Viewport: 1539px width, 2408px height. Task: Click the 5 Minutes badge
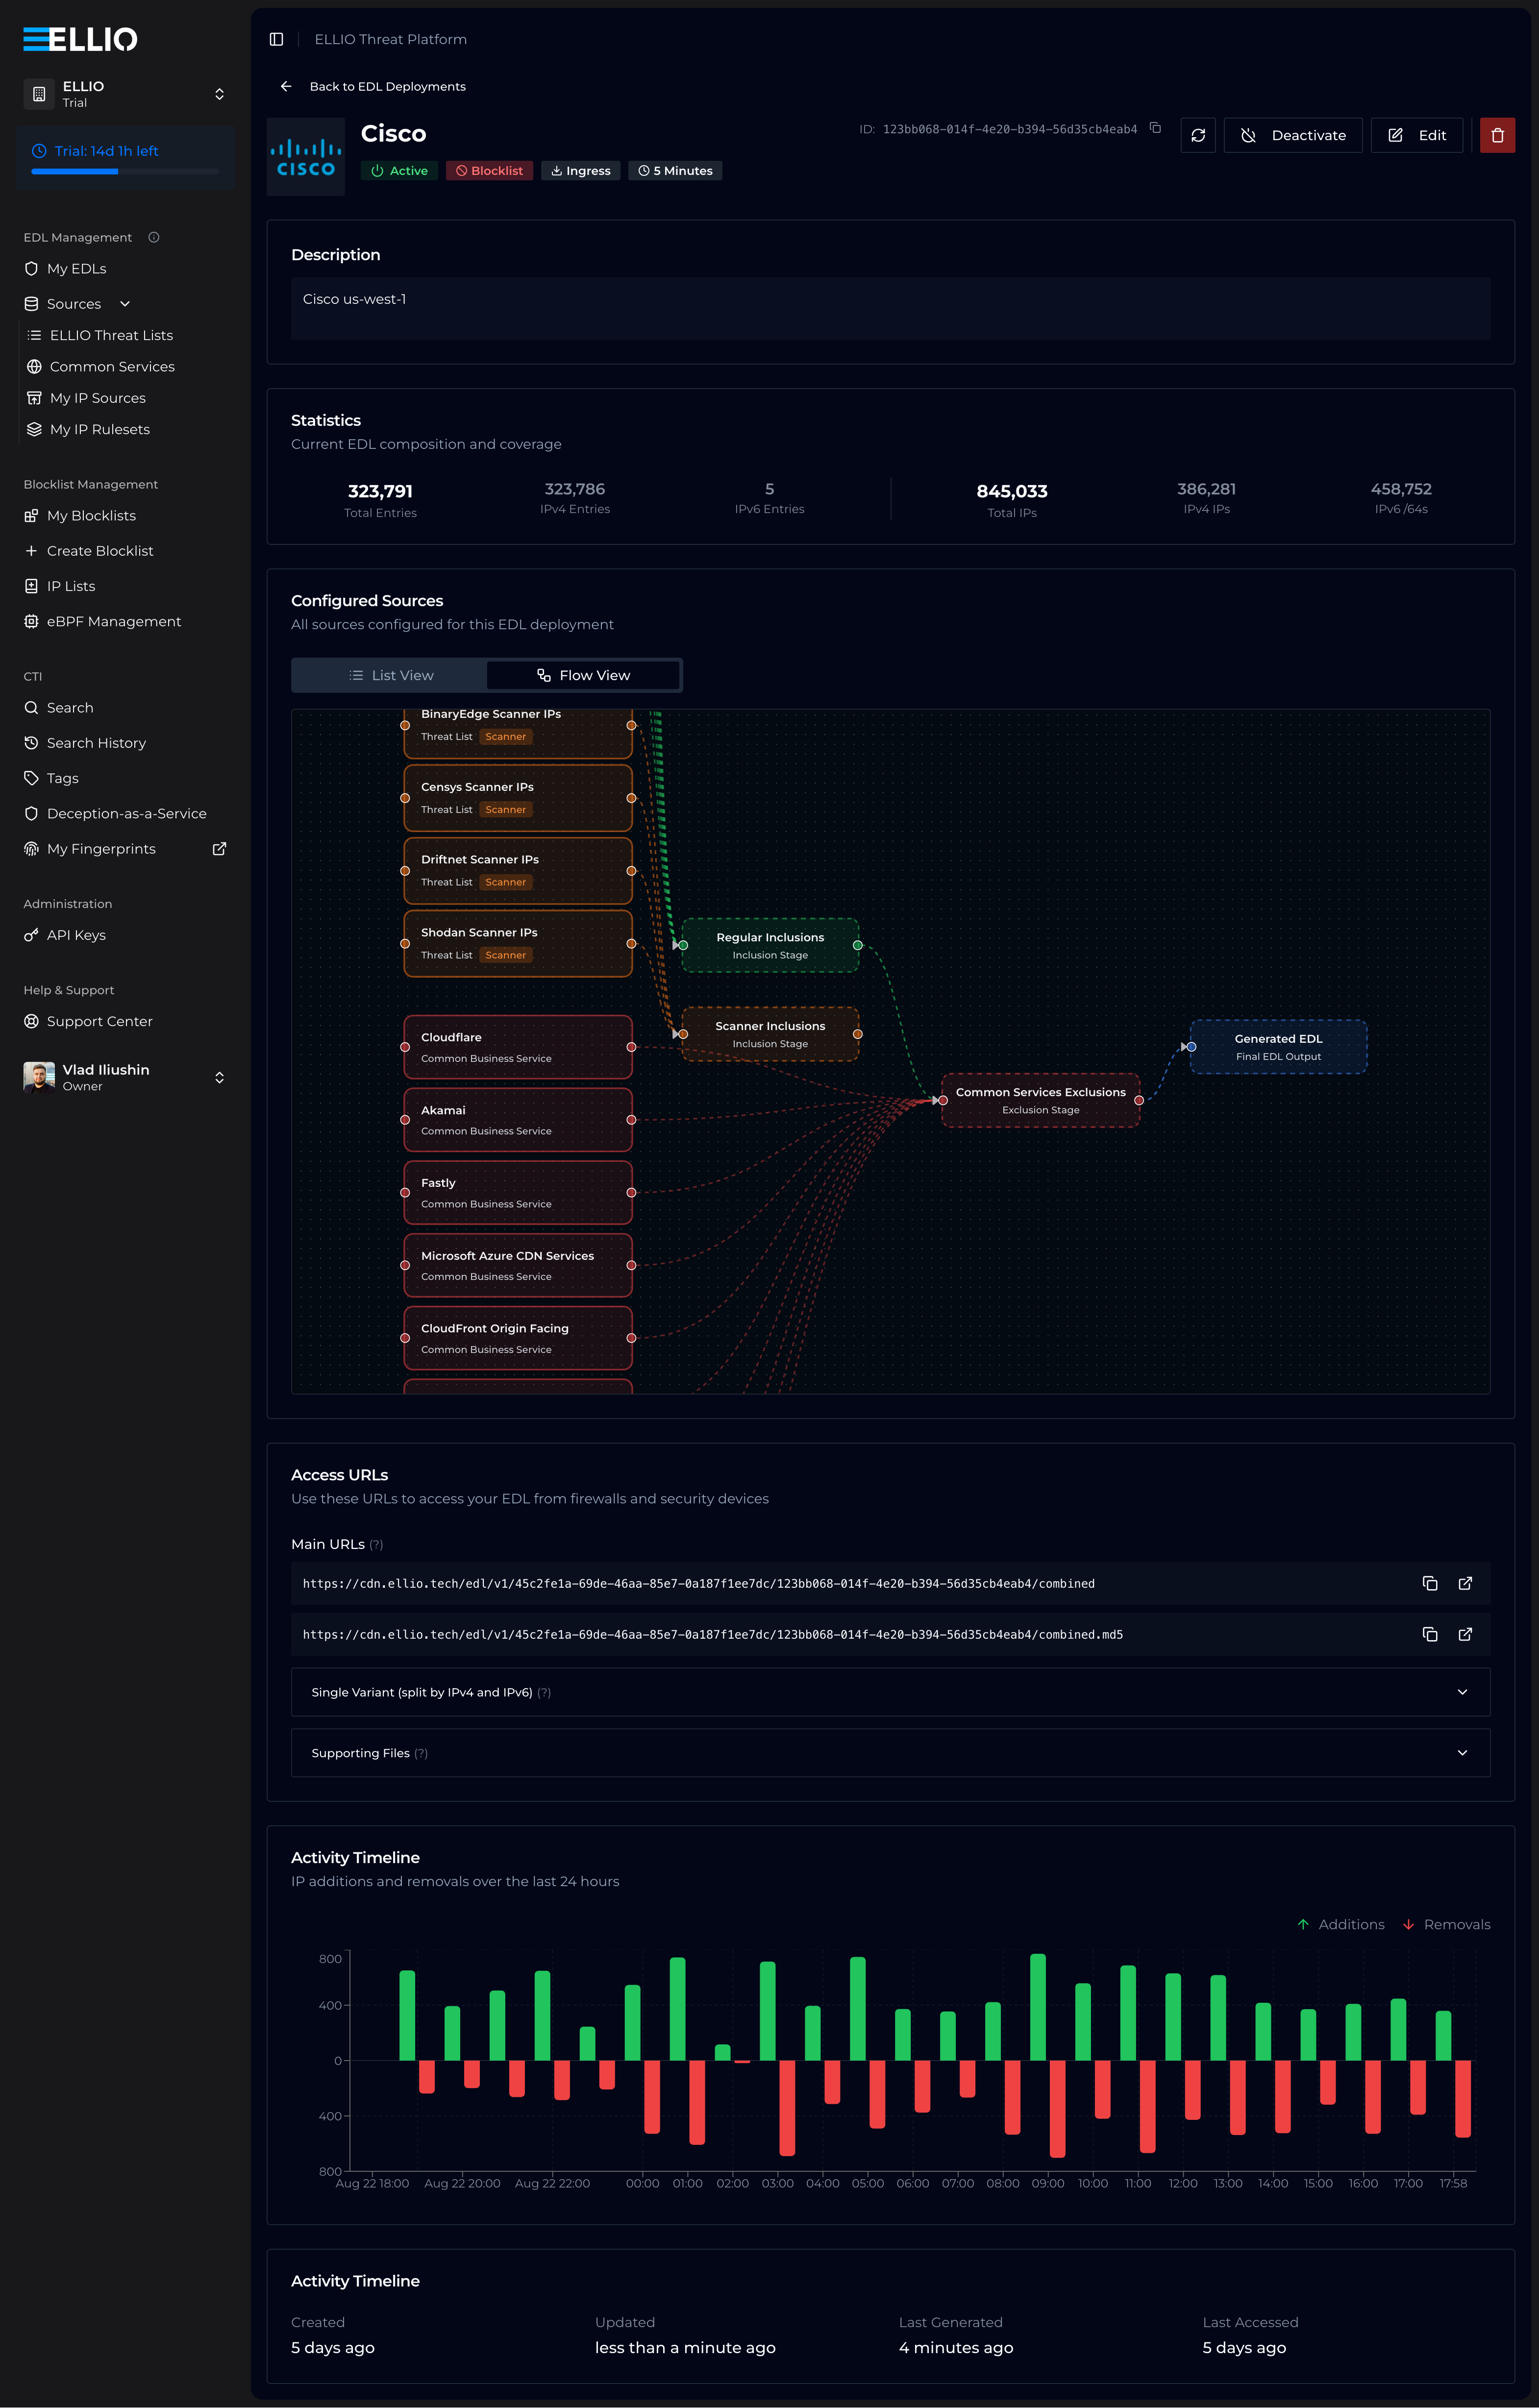[675, 171]
